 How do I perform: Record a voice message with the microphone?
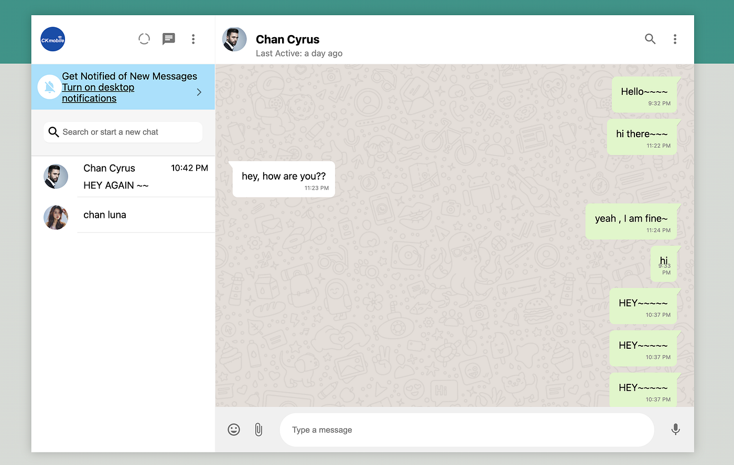click(x=675, y=429)
